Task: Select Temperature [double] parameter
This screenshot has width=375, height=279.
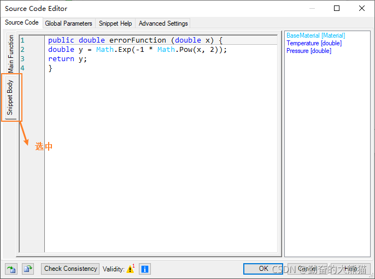Action: coord(314,43)
